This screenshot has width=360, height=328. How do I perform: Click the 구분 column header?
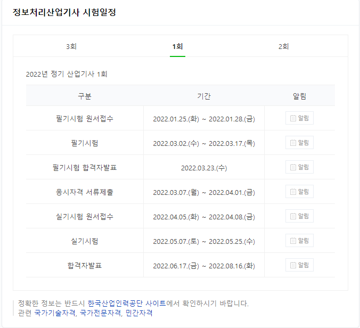[x=85, y=96]
